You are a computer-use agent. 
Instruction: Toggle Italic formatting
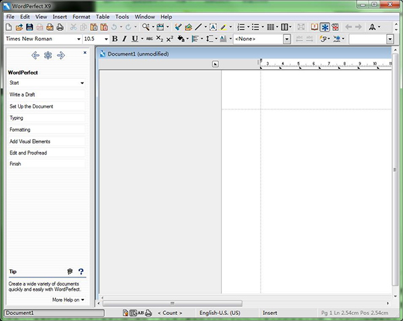click(x=124, y=39)
